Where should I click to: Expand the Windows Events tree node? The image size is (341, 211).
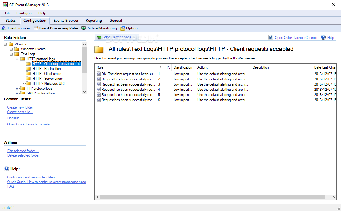(x=11, y=49)
